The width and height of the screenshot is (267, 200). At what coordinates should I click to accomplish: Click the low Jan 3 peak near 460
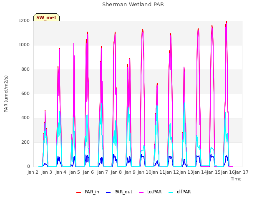pyautogui.click(x=45, y=111)
